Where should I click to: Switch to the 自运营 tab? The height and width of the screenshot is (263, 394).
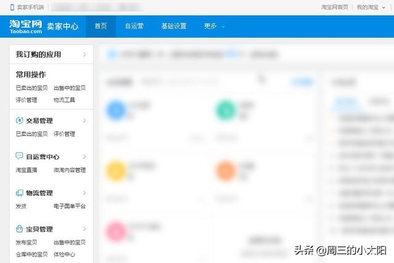click(134, 26)
